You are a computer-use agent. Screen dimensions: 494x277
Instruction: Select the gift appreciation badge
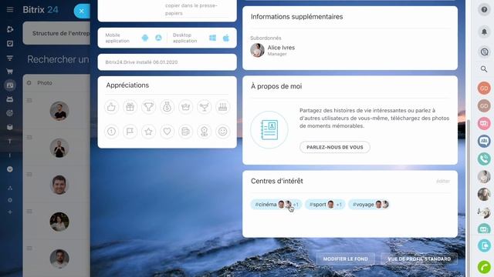130,107
